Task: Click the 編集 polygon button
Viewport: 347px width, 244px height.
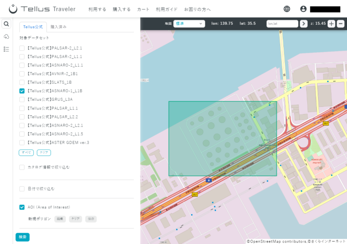Action: coord(60,219)
